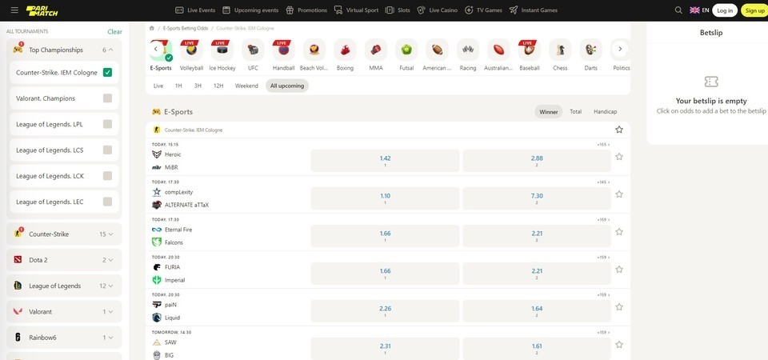768x360 pixels.
Task: Click the Parimatch logo
Action: pos(42,10)
